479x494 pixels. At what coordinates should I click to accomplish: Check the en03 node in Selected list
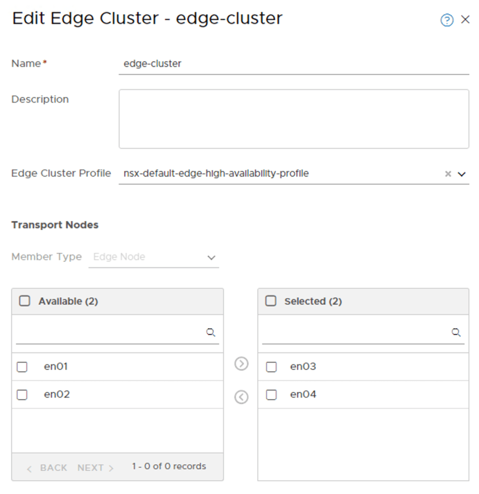[x=271, y=367]
